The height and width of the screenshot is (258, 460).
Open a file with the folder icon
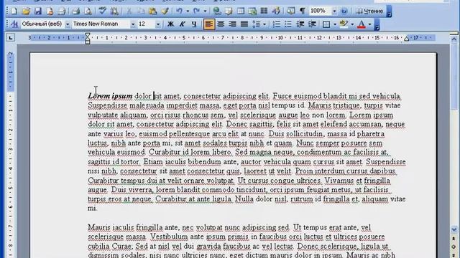pyautogui.click(x=26, y=11)
